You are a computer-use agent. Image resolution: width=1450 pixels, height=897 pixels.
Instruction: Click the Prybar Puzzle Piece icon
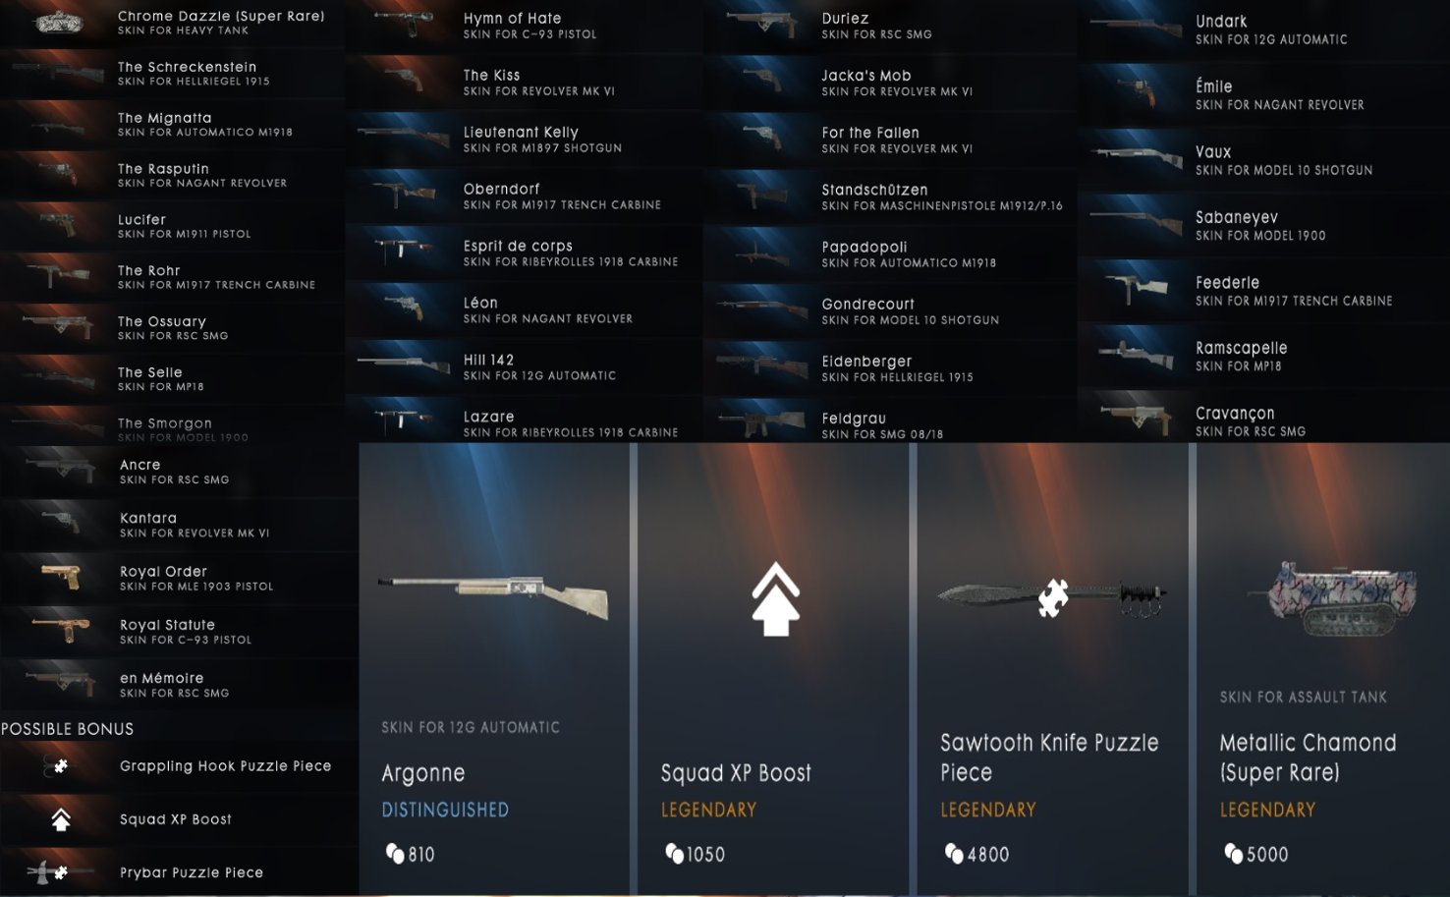pyautogui.click(x=47, y=872)
